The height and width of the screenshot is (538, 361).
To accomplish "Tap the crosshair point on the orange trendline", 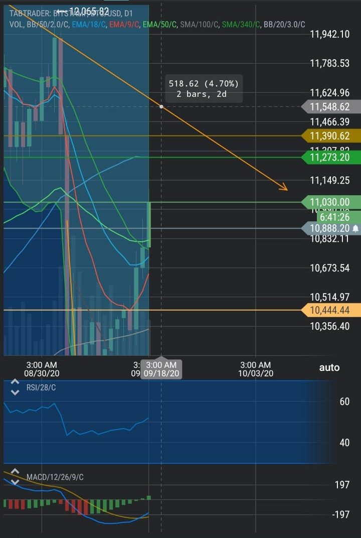I will click(161, 107).
